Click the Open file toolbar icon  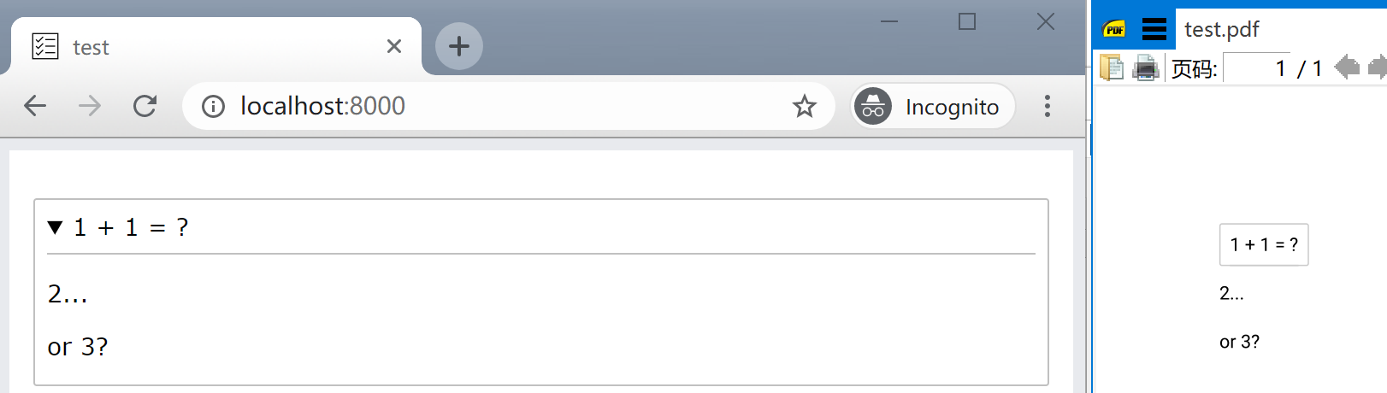pos(1111,67)
